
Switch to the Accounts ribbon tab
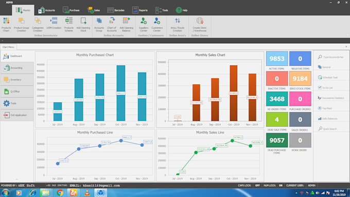coord(46,10)
